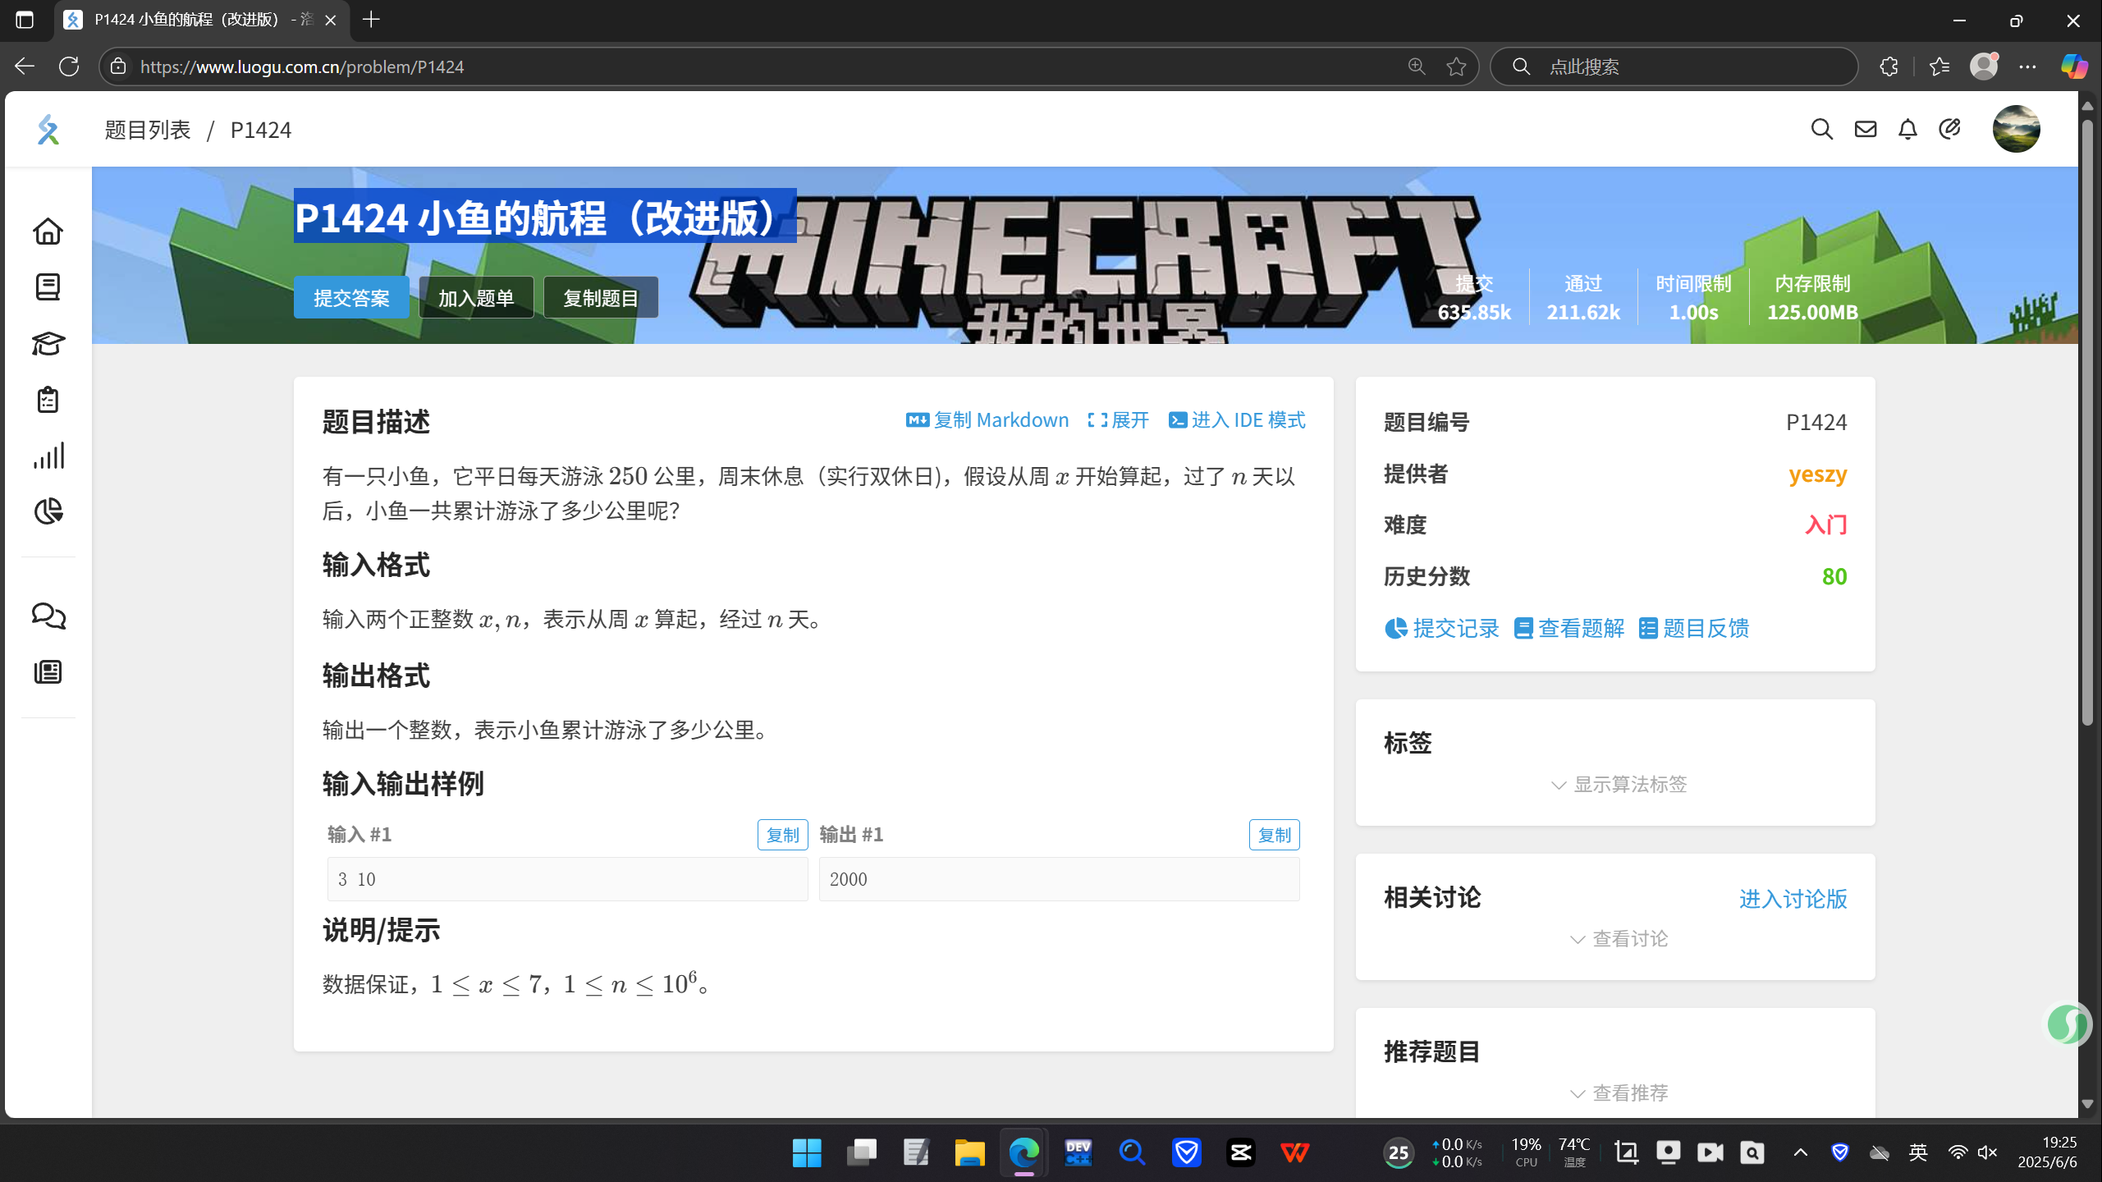Click the notification bell icon
This screenshot has height=1182, width=2102.
coord(1907,129)
